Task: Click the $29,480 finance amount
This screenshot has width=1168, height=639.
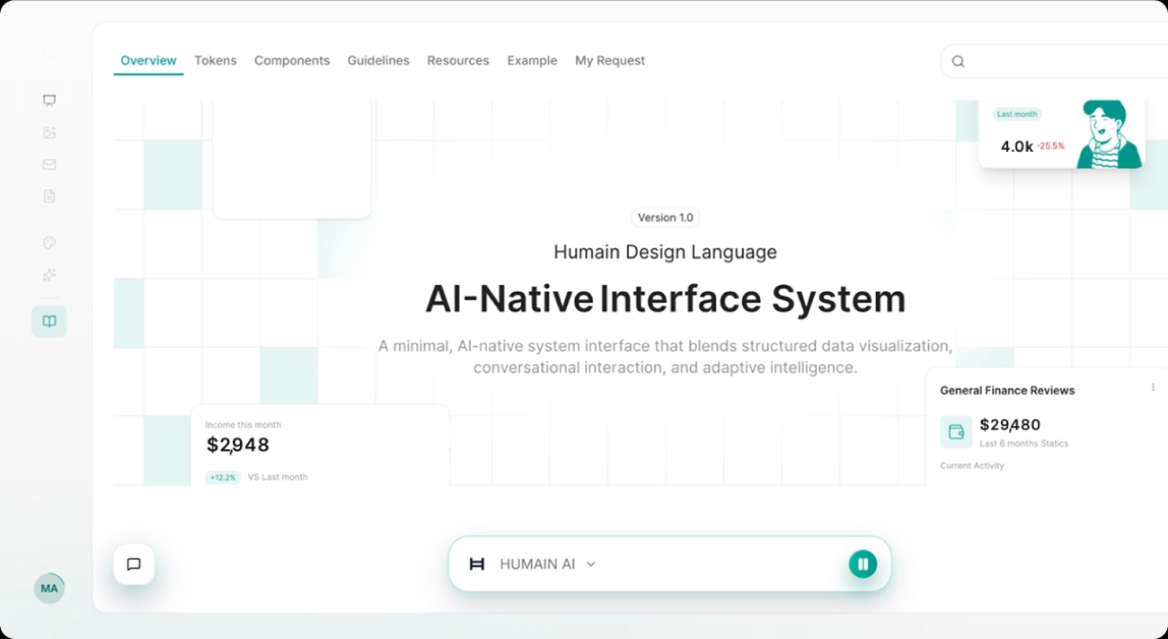Action: coord(1010,424)
